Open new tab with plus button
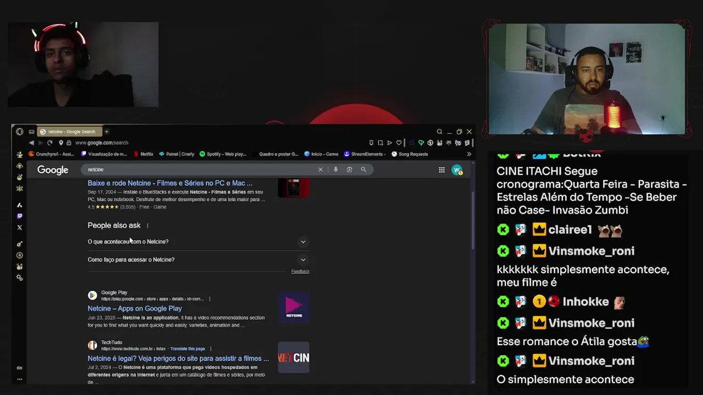 [107, 132]
